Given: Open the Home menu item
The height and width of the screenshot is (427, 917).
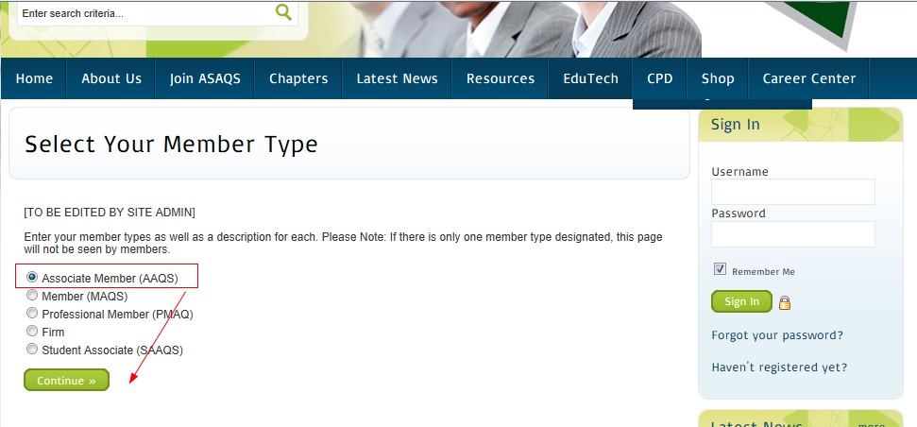Looking at the screenshot, I should (x=34, y=78).
